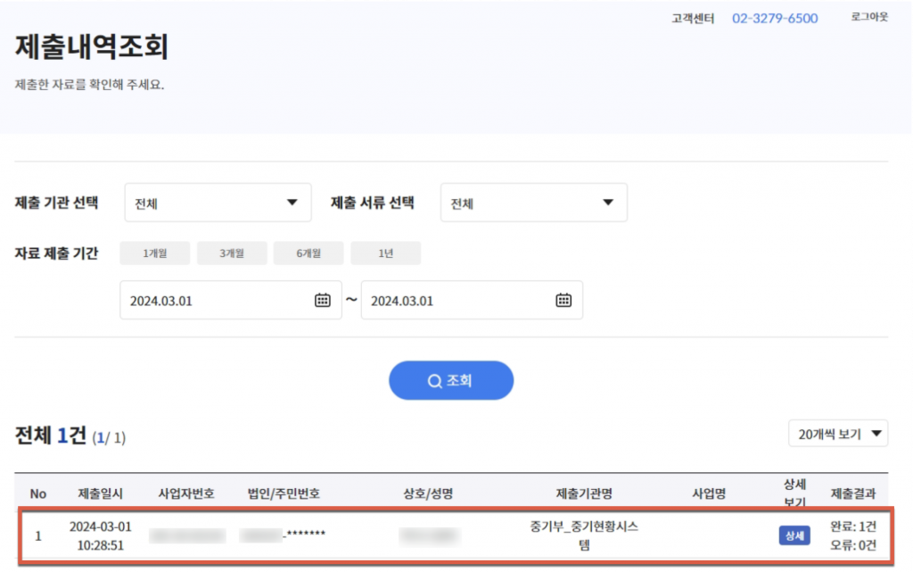The width and height of the screenshot is (913, 572).
Task: Select the 1개월 period option
Action: point(154,253)
